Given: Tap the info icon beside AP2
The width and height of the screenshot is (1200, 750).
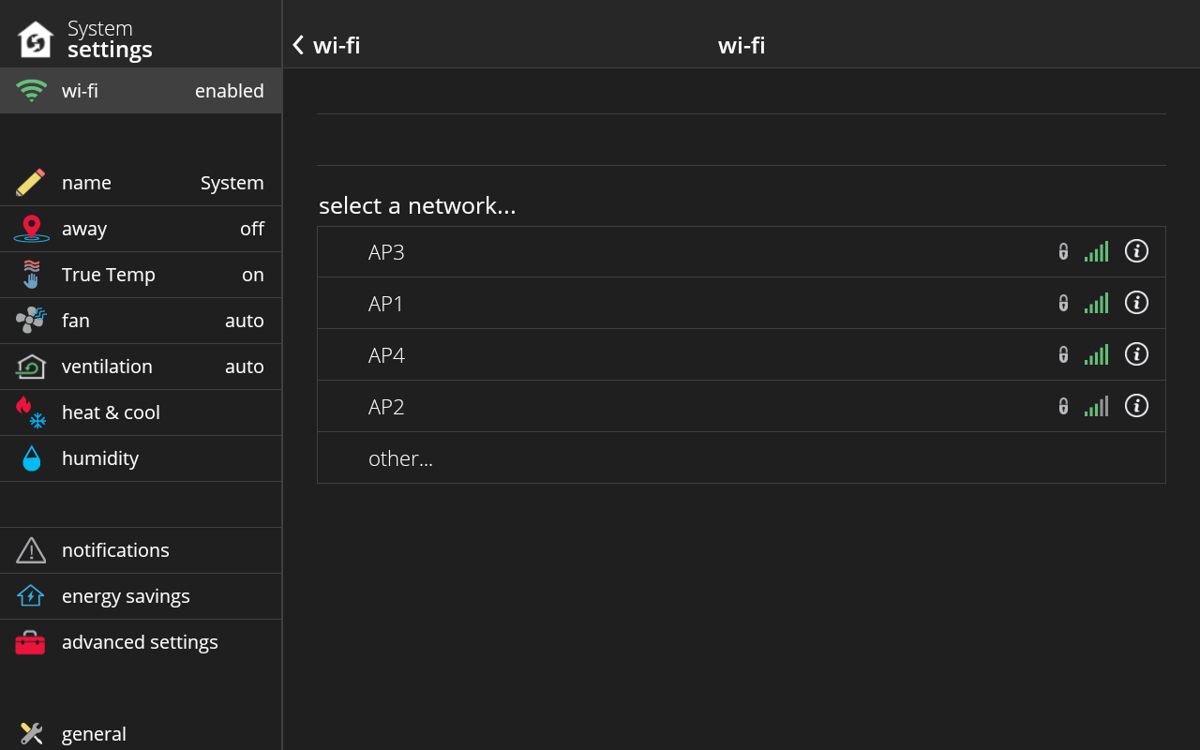Looking at the screenshot, I should click(x=1136, y=406).
